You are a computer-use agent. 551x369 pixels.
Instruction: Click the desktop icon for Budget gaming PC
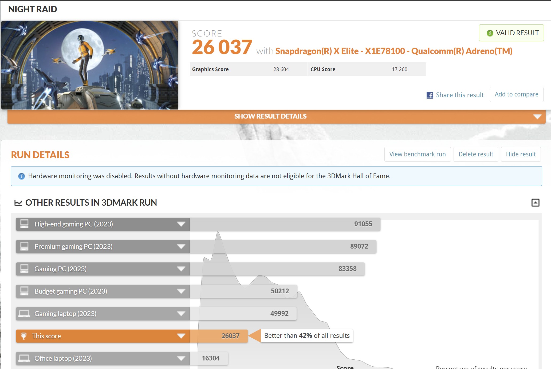point(24,291)
